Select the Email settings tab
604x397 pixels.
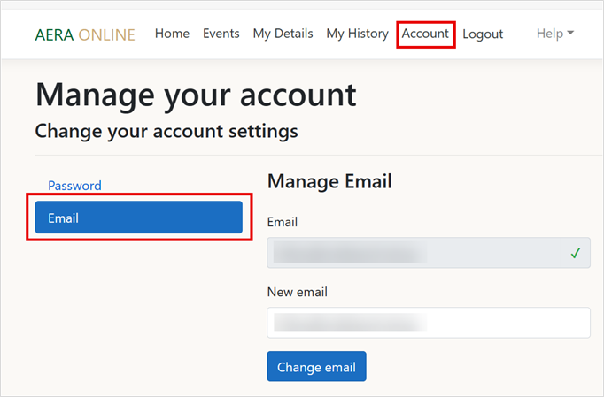(138, 218)
